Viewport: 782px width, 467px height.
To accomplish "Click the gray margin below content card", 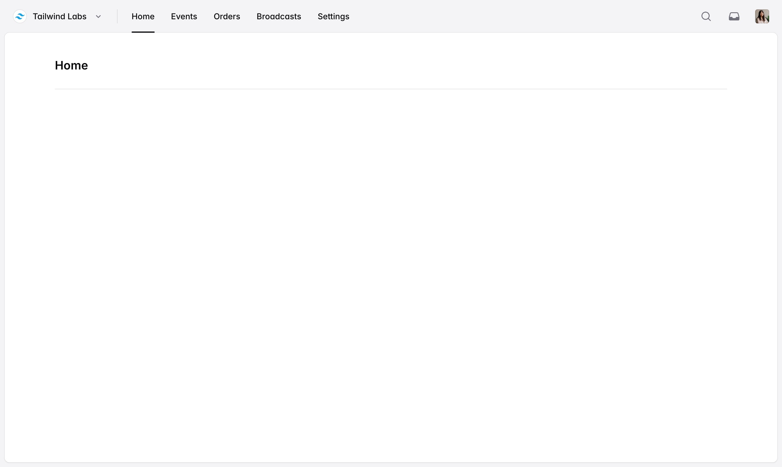I will click(x=391, y=465).
